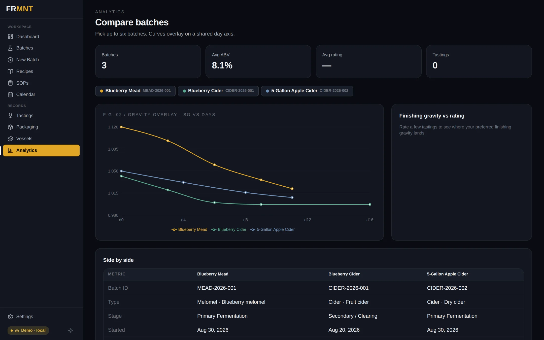Click the blue dot on Apple Cider chip

click(x=267, y=91)
